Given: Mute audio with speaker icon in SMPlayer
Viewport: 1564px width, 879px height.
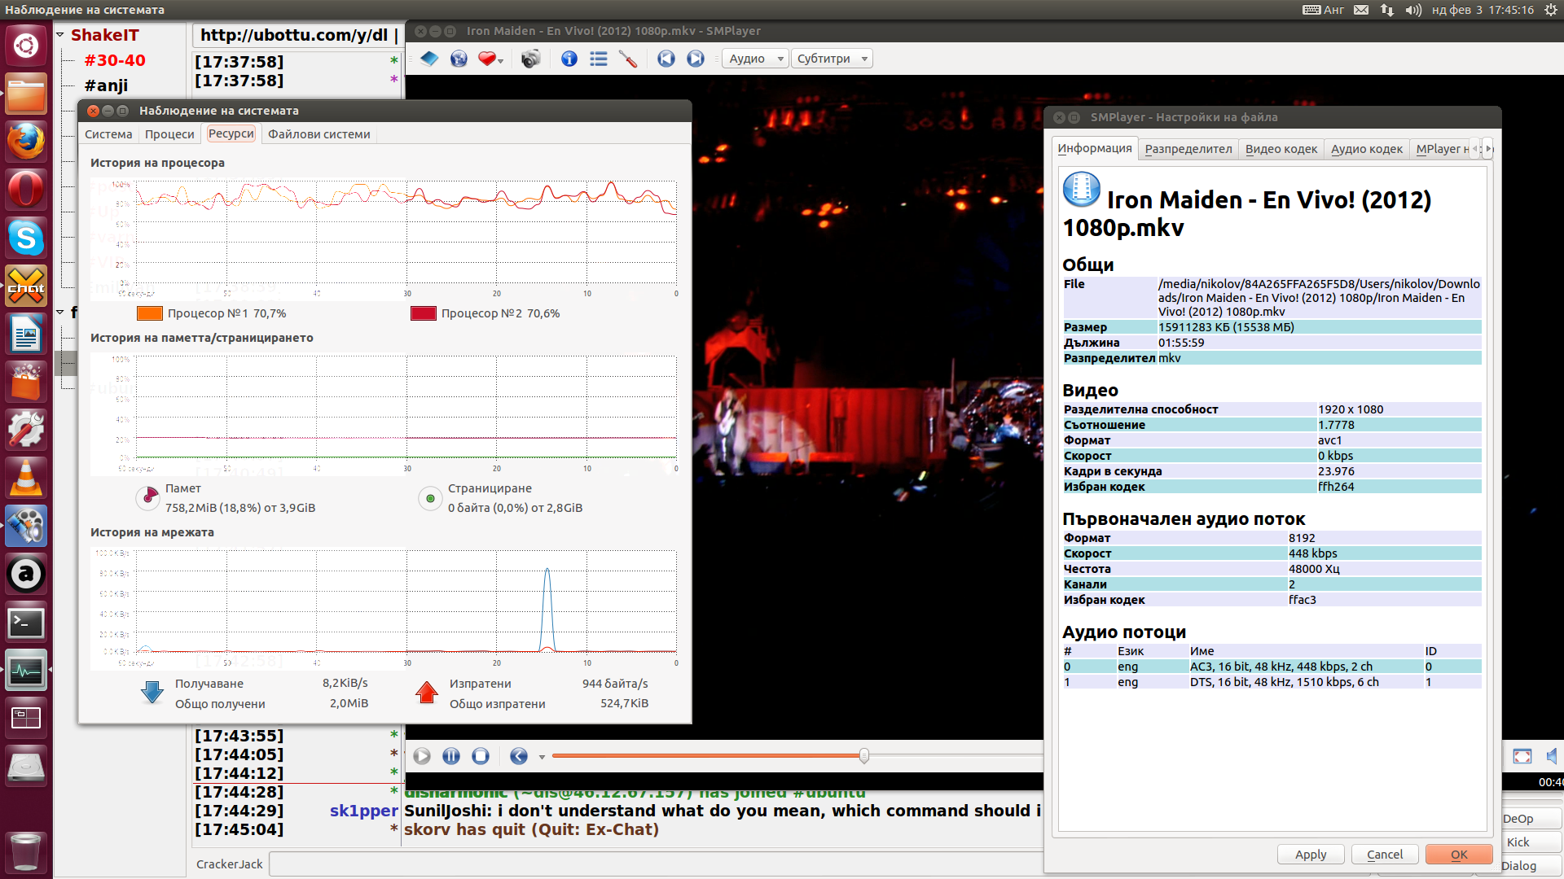Looking at the screenshot, I should tap(1552, 756).
